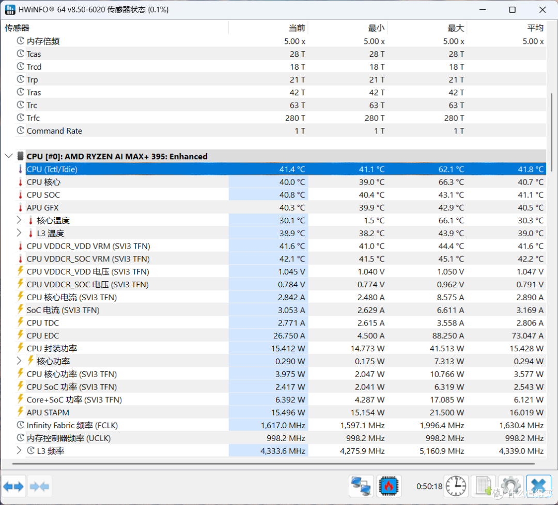Click thermometer icon beside CPU 核心
Image resolution: width=558 pixels, height=505 pixels.
tap(20, 182)
